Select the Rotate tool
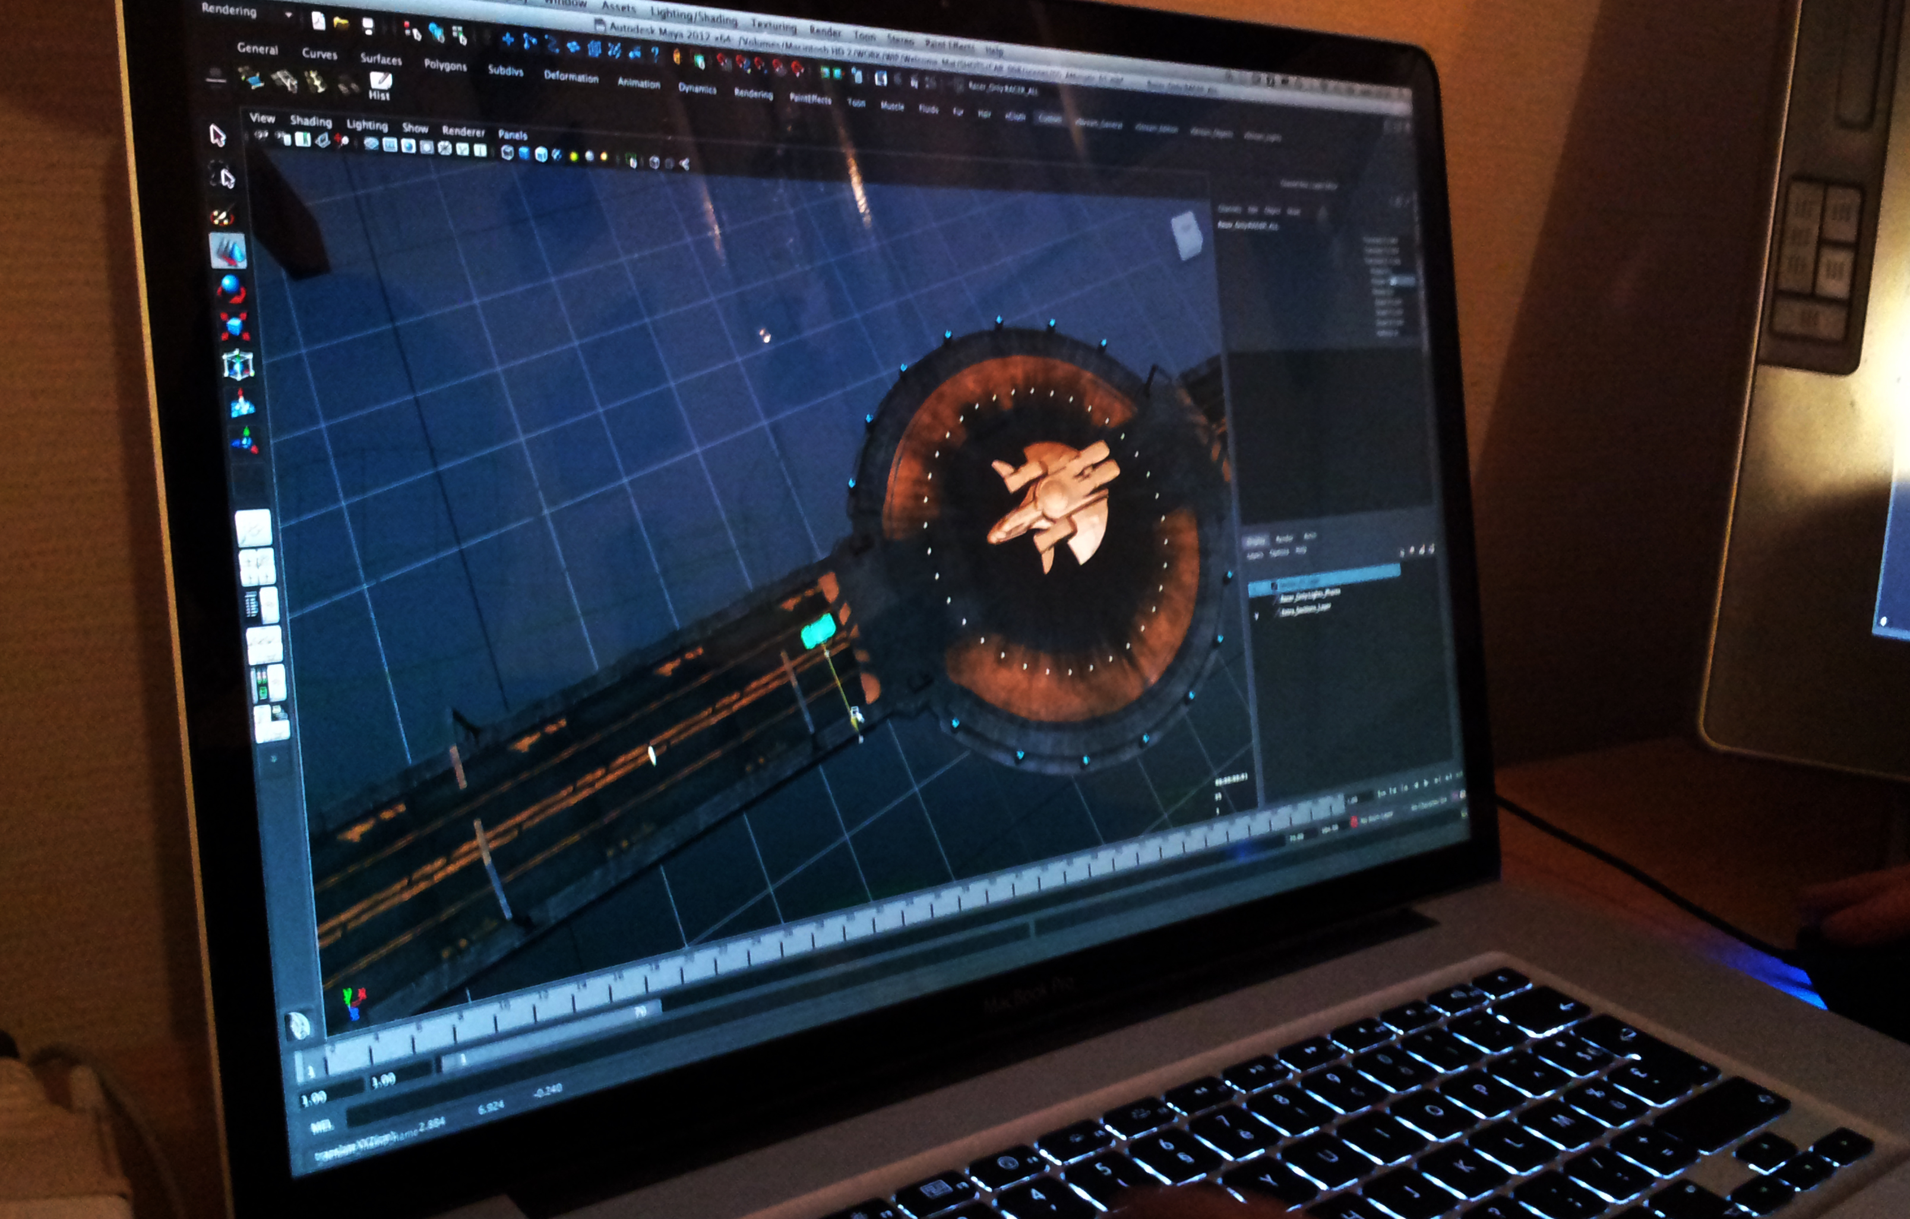The width and height of the screenshot is (1910, 1219). pos(231,288)
